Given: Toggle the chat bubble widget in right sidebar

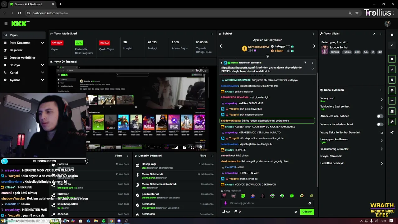Looking at the screenshot, I should (x=392, y=90).
